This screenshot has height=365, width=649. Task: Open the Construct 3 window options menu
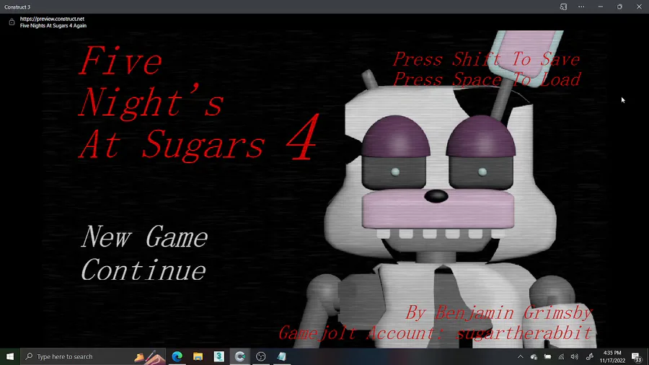coord(581,6)
